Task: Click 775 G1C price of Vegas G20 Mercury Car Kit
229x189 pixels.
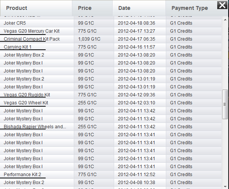Action: point(87,31)
